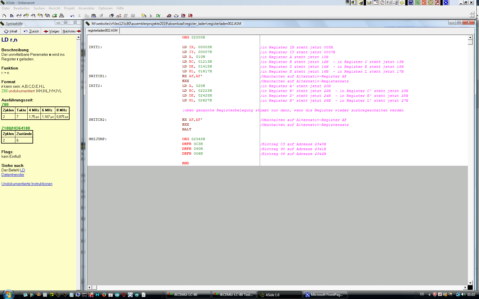The width and height of the screenshot is (479, 299).
Task: Click the yellow sticky note icon
Action: 402,3
